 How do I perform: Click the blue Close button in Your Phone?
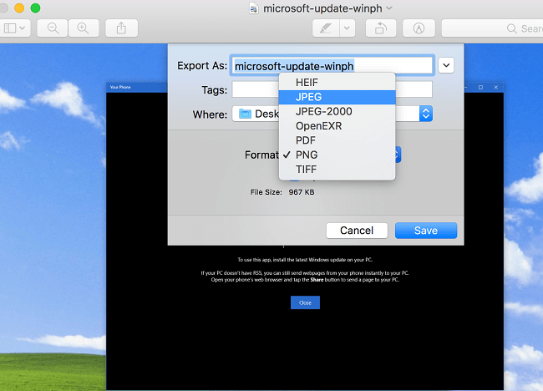pyautogui.click(x=305, y=302)
